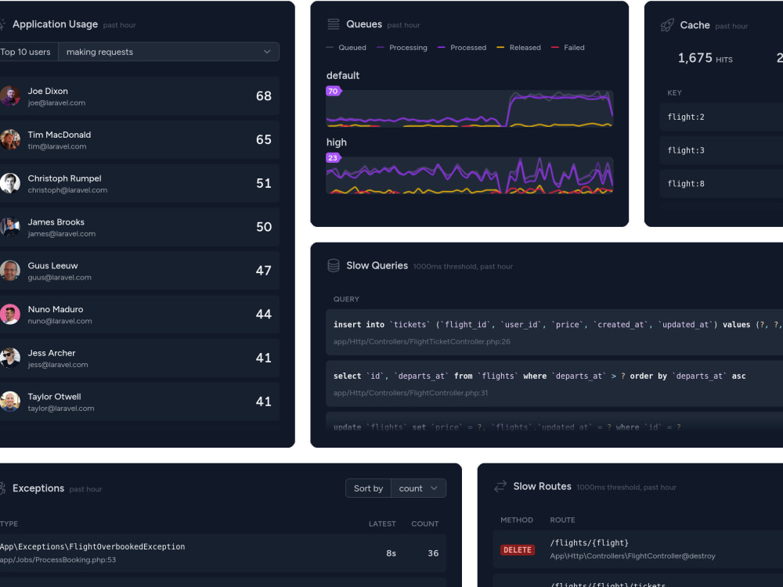Click the COUNT column header
The image size is (783, 587).
click(x=425, y=524)
